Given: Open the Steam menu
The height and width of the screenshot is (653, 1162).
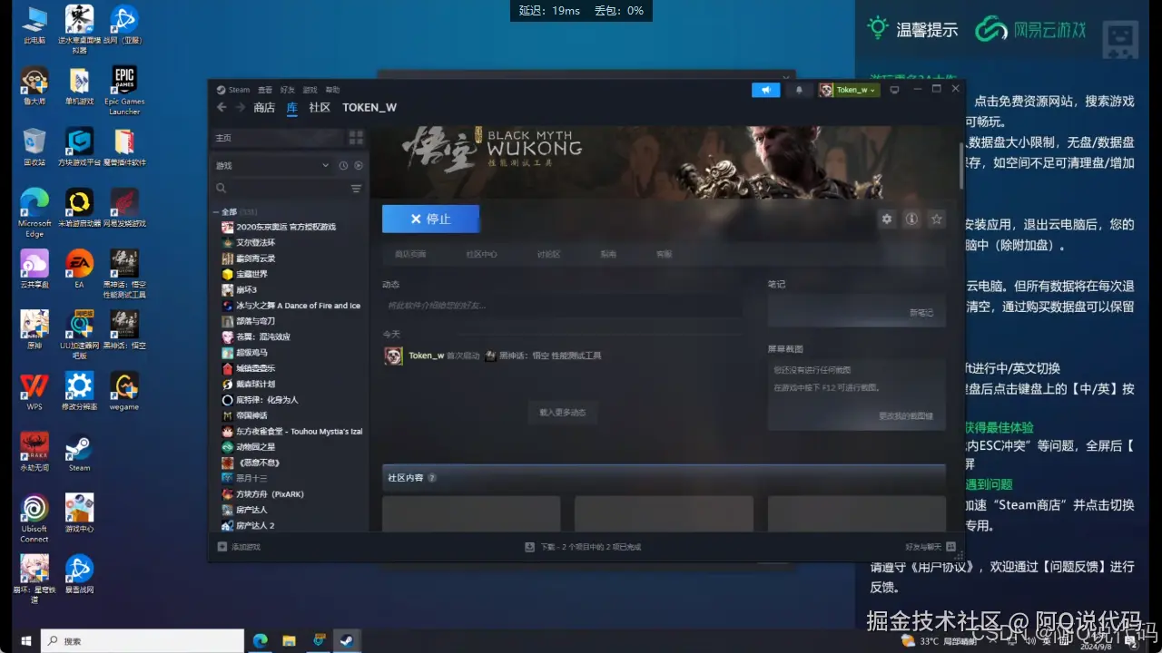Looking at the screenshot, I should tap(233, 90).
